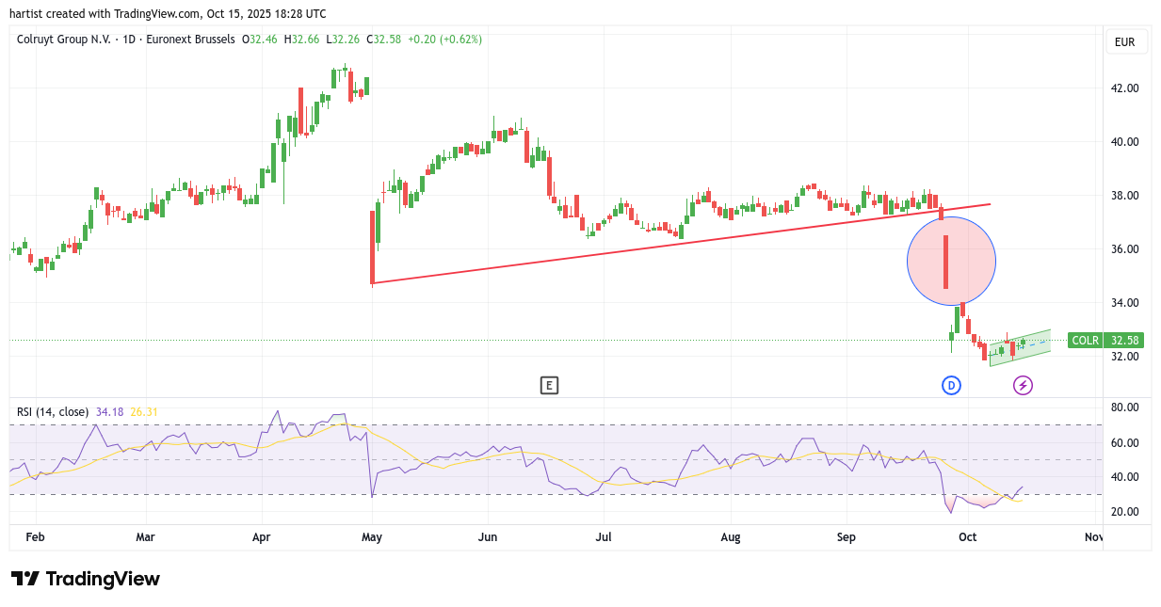Open the RSI (14, close) indicator legend

[x=53, y=411]
